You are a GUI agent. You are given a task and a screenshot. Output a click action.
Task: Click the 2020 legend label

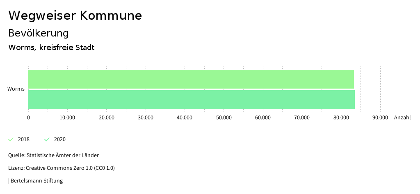[x=60, y=139]
